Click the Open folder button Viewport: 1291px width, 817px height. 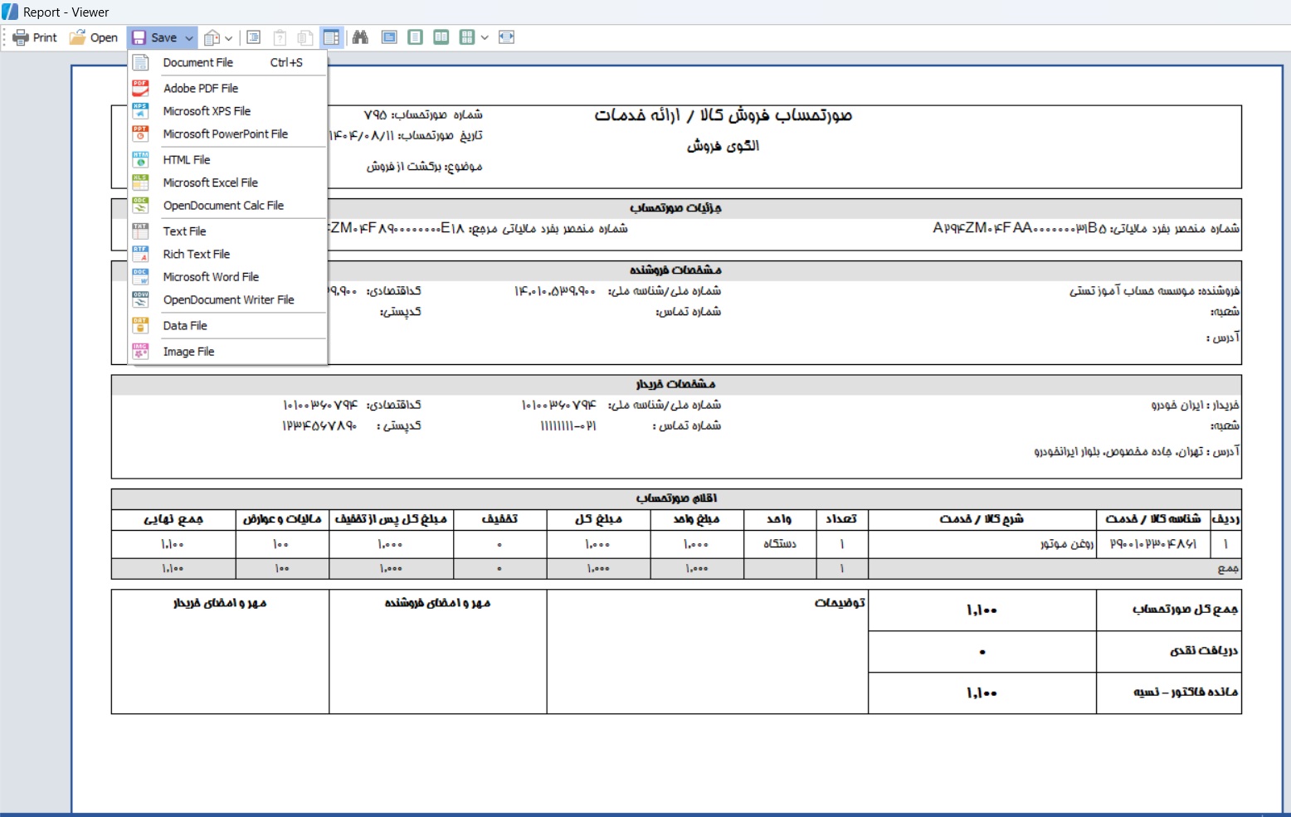pos(94,37)
